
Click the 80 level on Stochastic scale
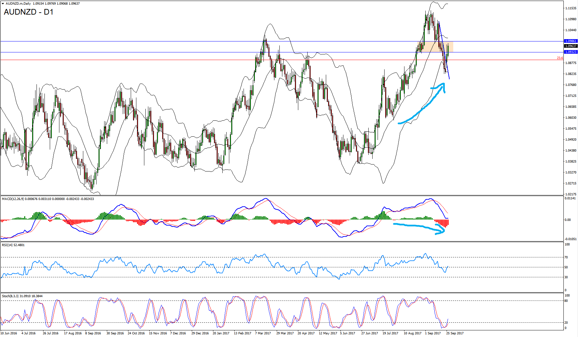pos(567,301)
